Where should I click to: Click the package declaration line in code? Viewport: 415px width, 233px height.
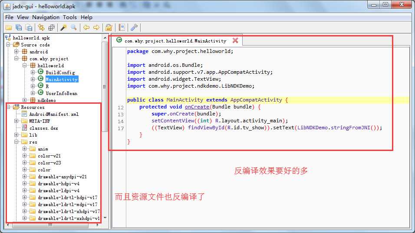click(x=180, y=51)
